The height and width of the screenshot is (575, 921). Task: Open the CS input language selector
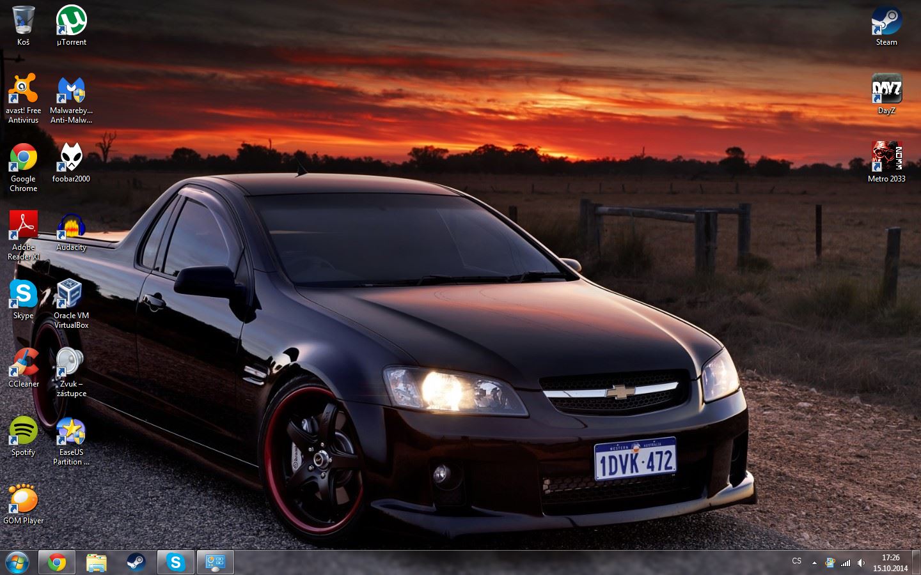pos(796,562)
